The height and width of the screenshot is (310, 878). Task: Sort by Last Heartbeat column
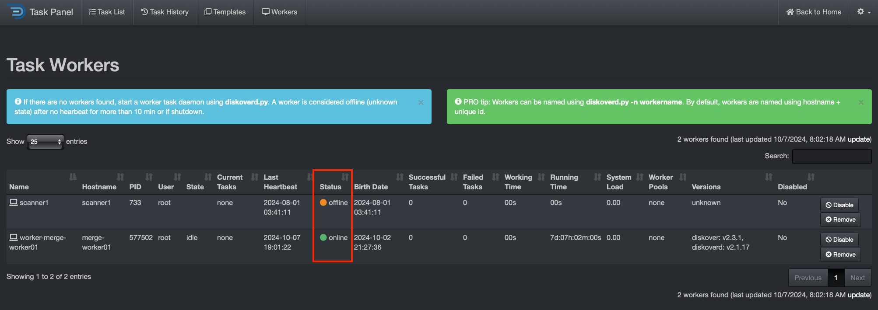[288, 182]
